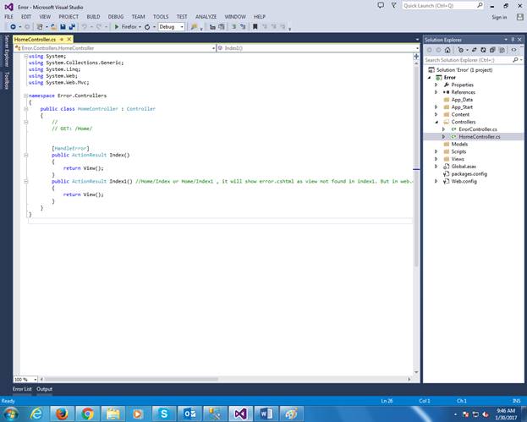Open Skype from the Windows taskbar

[x=163, y=414]
